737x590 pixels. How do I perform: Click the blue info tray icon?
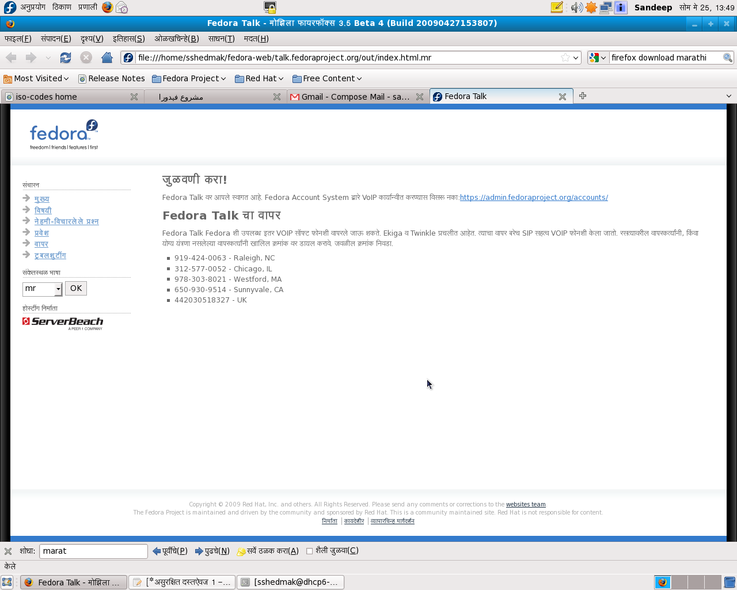click(620, 7)
